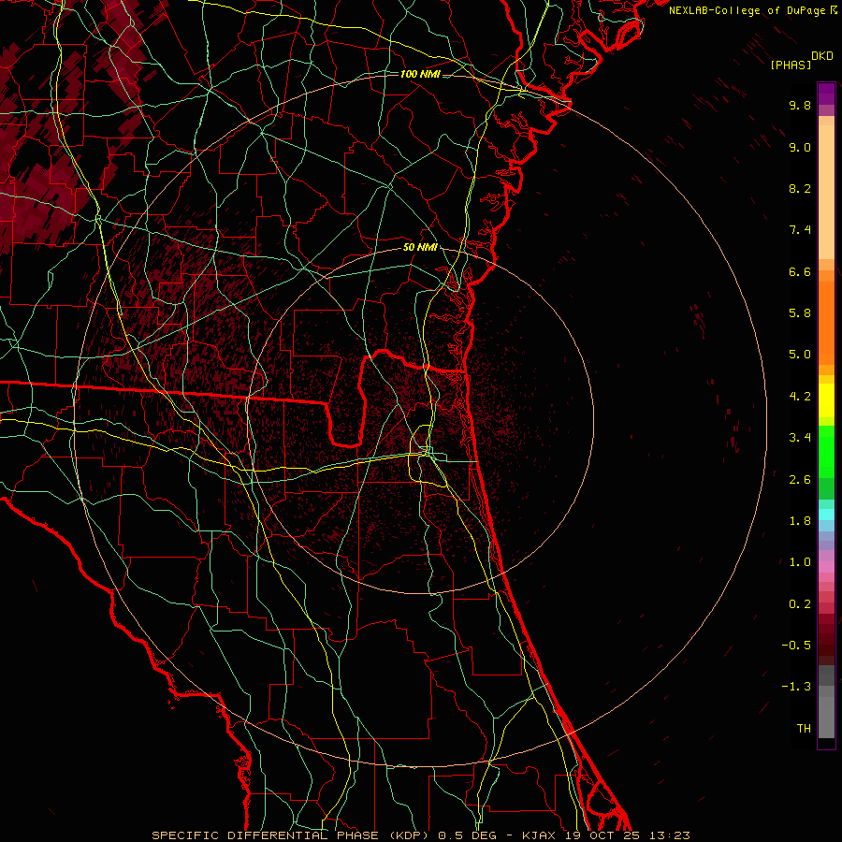Click the -0.5 value on the scale

799,646
